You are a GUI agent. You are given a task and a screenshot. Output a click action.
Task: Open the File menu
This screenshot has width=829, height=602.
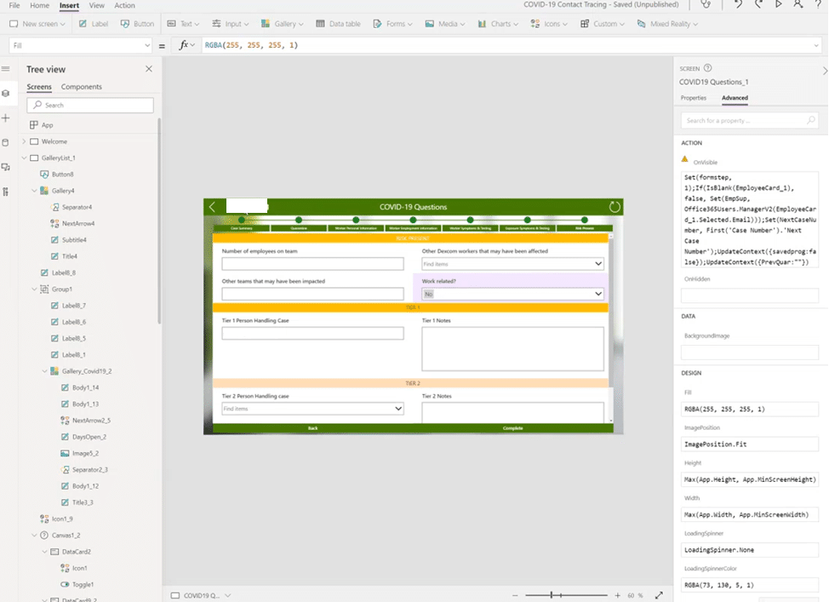coord(14,5)
